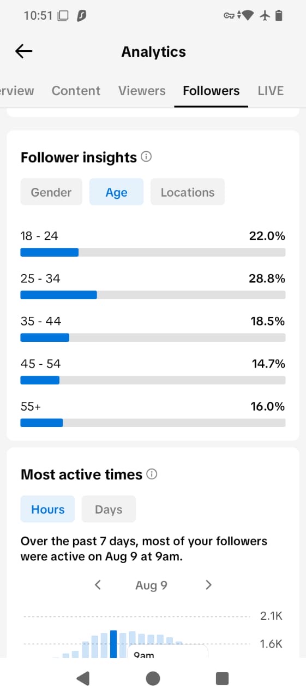Go to previous day chevron

coord(98,585)
